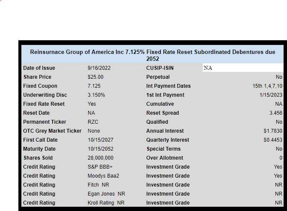287x211 pixels.
Task: Click the 'Int Payment Dates' label
Action: 169,86
